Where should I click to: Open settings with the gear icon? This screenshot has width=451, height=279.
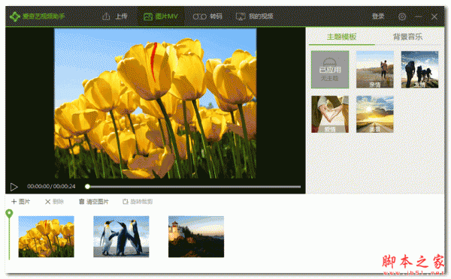pos(402,16)
